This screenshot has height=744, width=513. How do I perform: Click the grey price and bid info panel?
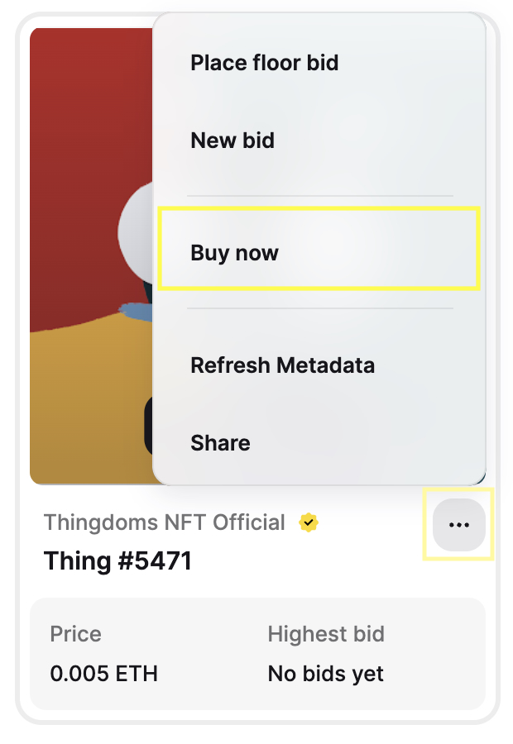[x=257, y=654]
